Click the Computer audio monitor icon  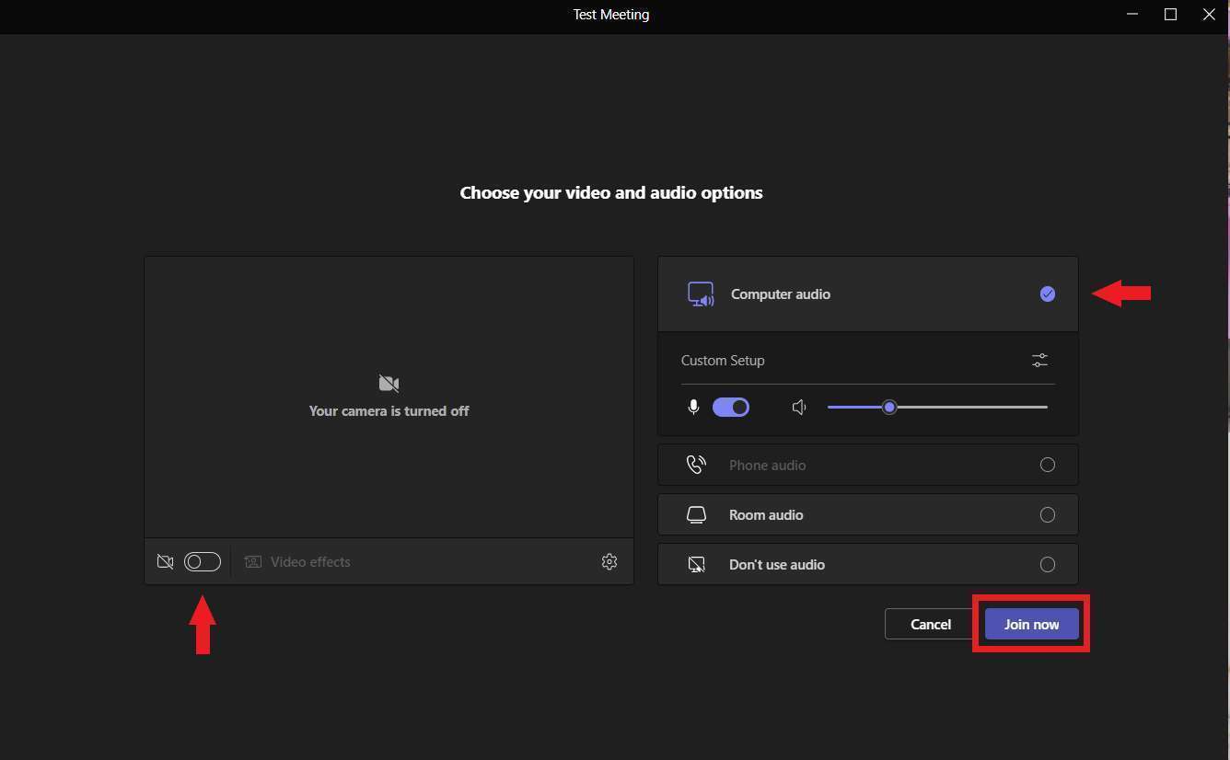pyautogui.click(x=701, y=294)
